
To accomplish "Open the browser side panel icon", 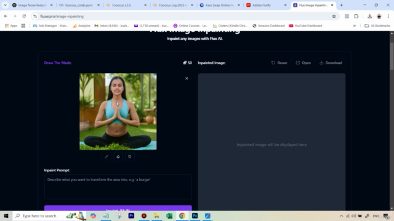I will coord(347,17).
